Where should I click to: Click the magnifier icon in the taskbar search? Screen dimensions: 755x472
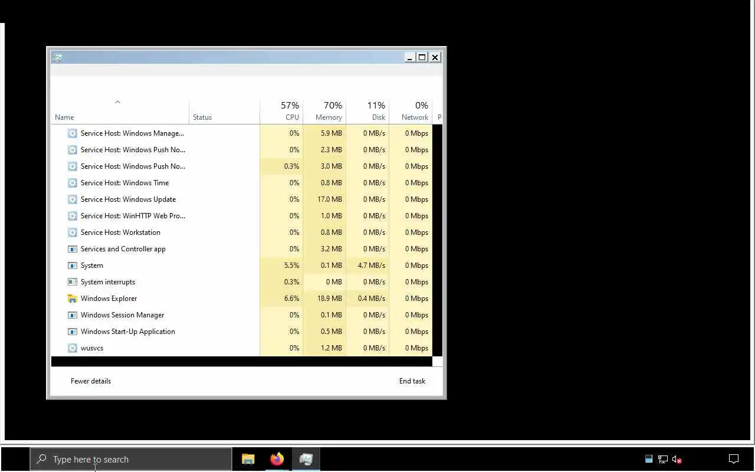click(41, 459)
